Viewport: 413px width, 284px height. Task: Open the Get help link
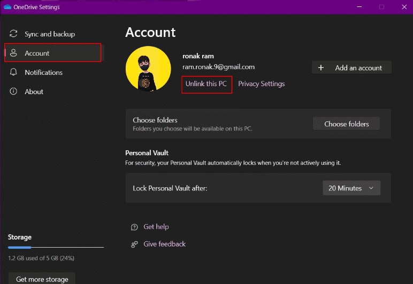click(x=156, y=227)
